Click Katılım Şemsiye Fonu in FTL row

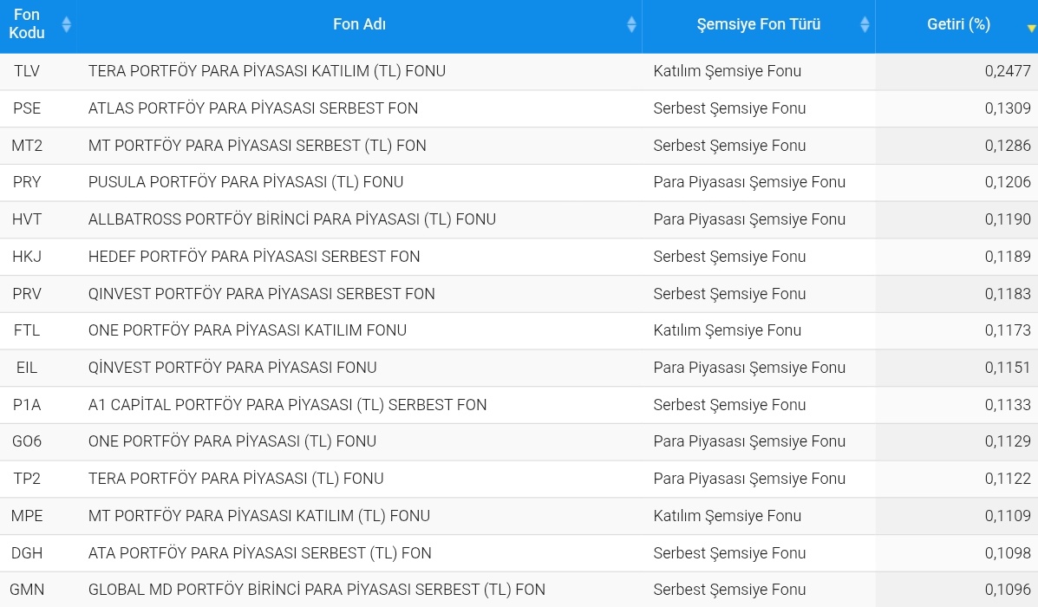727,330
